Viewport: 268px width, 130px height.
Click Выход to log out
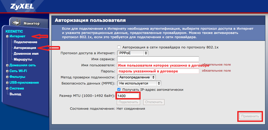pos(15,94)
